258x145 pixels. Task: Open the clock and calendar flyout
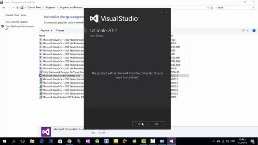point(242,141)
